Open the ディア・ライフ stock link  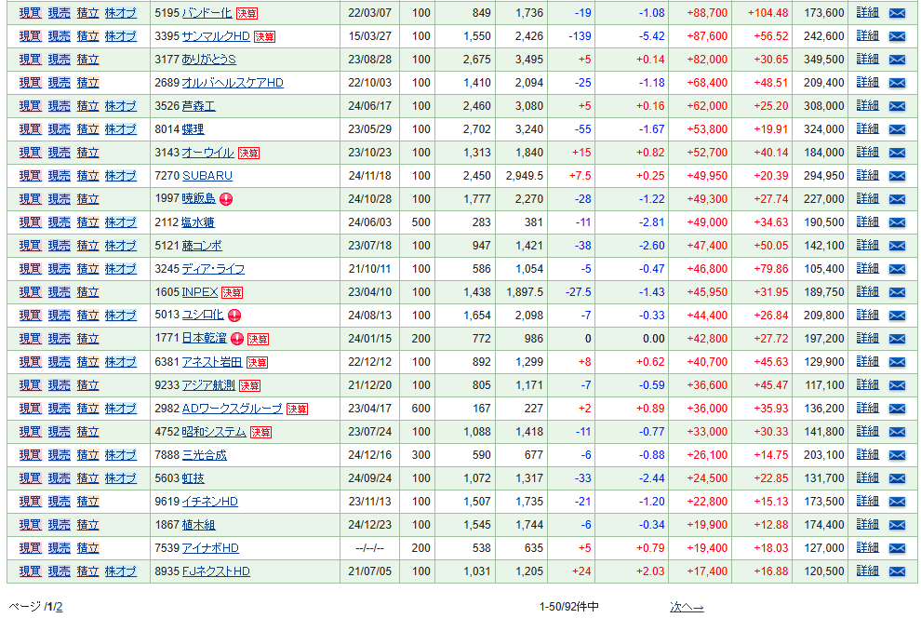(x=213, y=268)
